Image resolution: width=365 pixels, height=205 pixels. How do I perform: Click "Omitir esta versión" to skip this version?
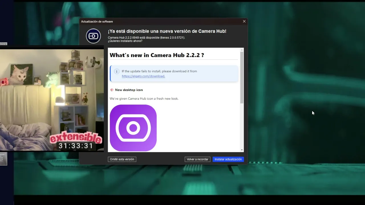pyautogui.click(x=122, y=159)
